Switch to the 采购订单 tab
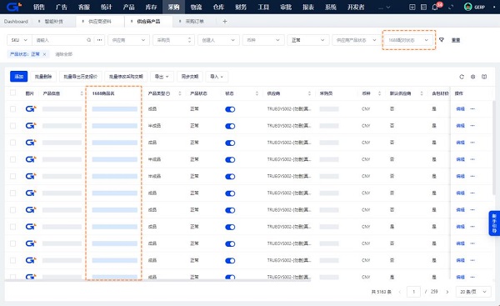 tap(194, 22)
